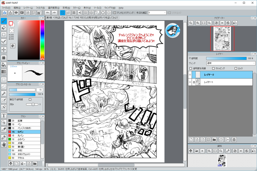This screenshot has height=171, width=257.
Task: Select レイヤー1 in layer list
Action: [x=220, y=82]
